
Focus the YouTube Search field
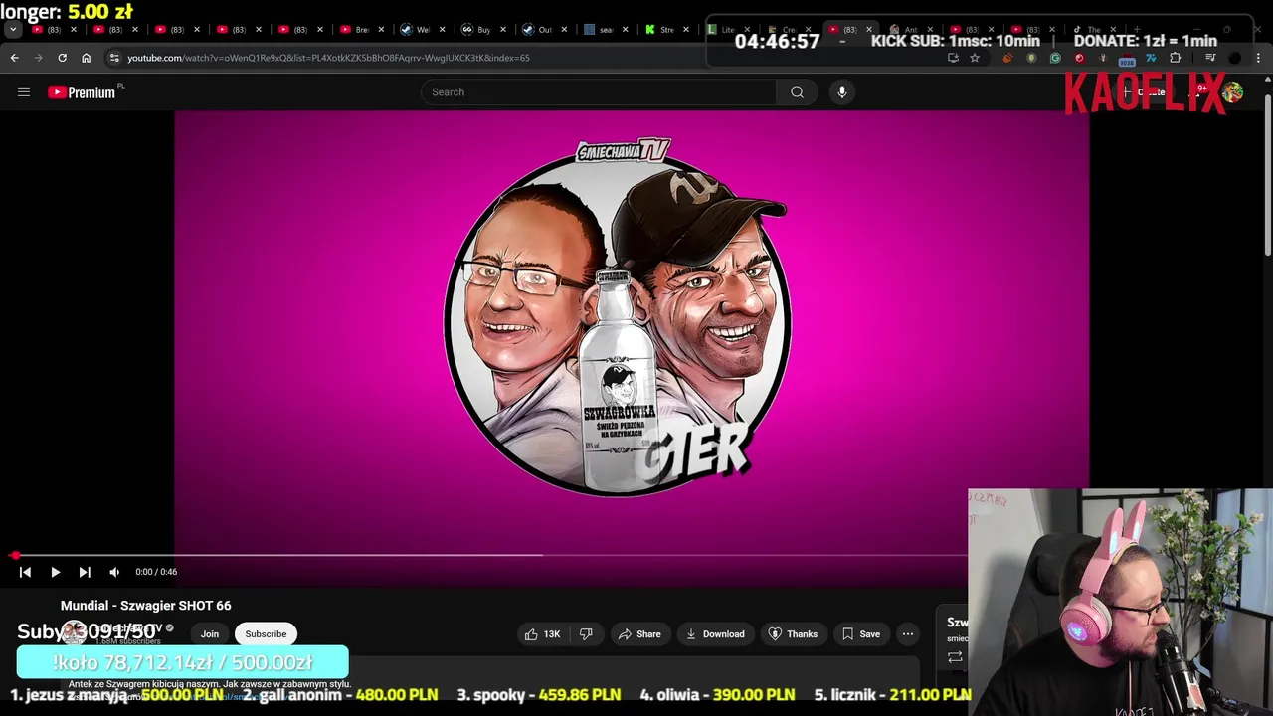coord(598,92)
